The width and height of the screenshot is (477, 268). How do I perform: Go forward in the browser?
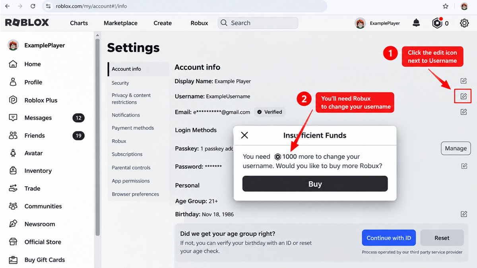coord(20,6)
